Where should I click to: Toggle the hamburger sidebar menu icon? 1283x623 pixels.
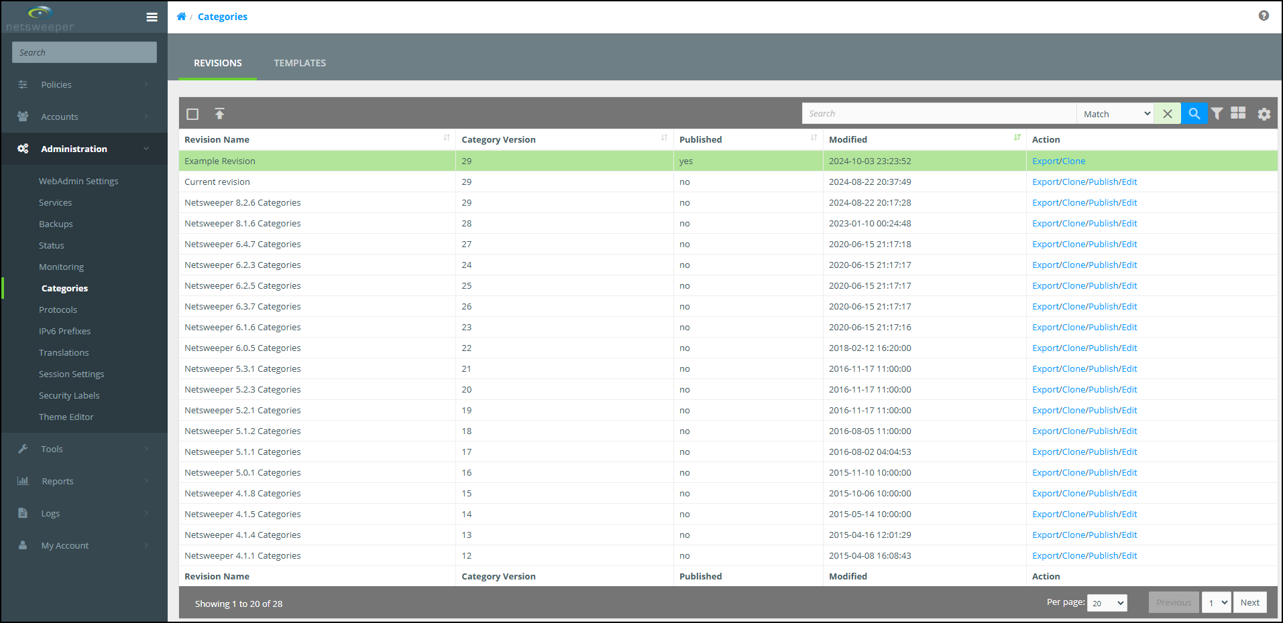click(x=152, y=17)
